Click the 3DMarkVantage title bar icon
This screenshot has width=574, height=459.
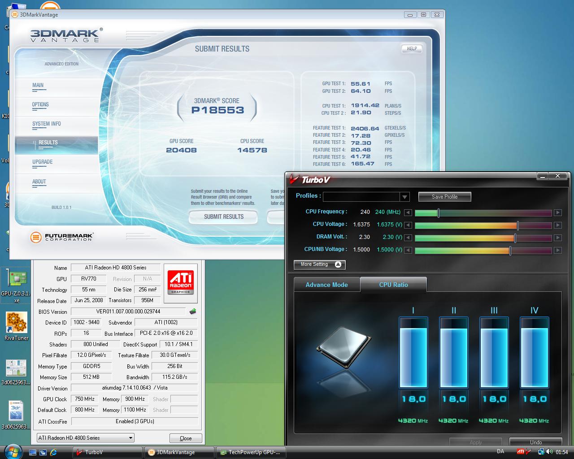[15, 14]
